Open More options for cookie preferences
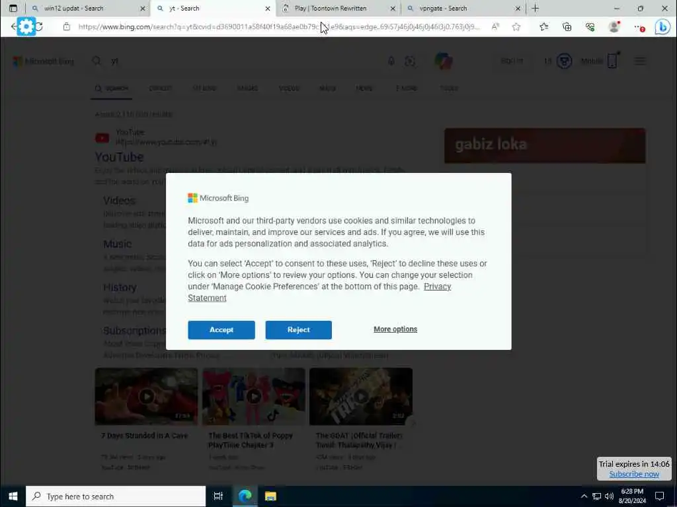677x507 pixels. (395, 329)
